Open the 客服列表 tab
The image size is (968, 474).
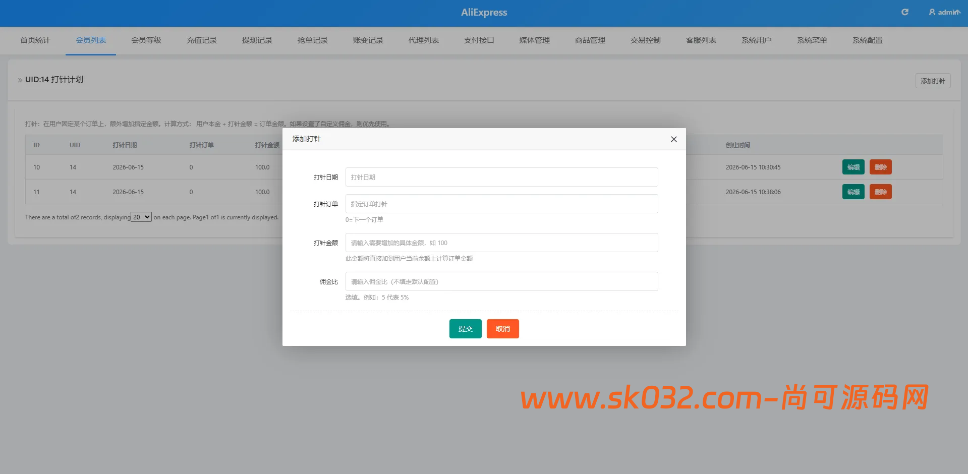pos(701,40)
